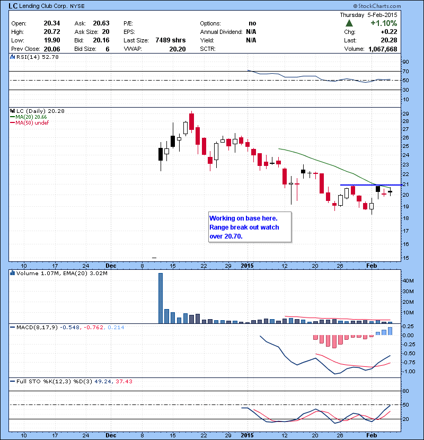This screenshot has height=440, width=424.
Task: Click the Ask Size value 20
Action: tap(106, 32)
